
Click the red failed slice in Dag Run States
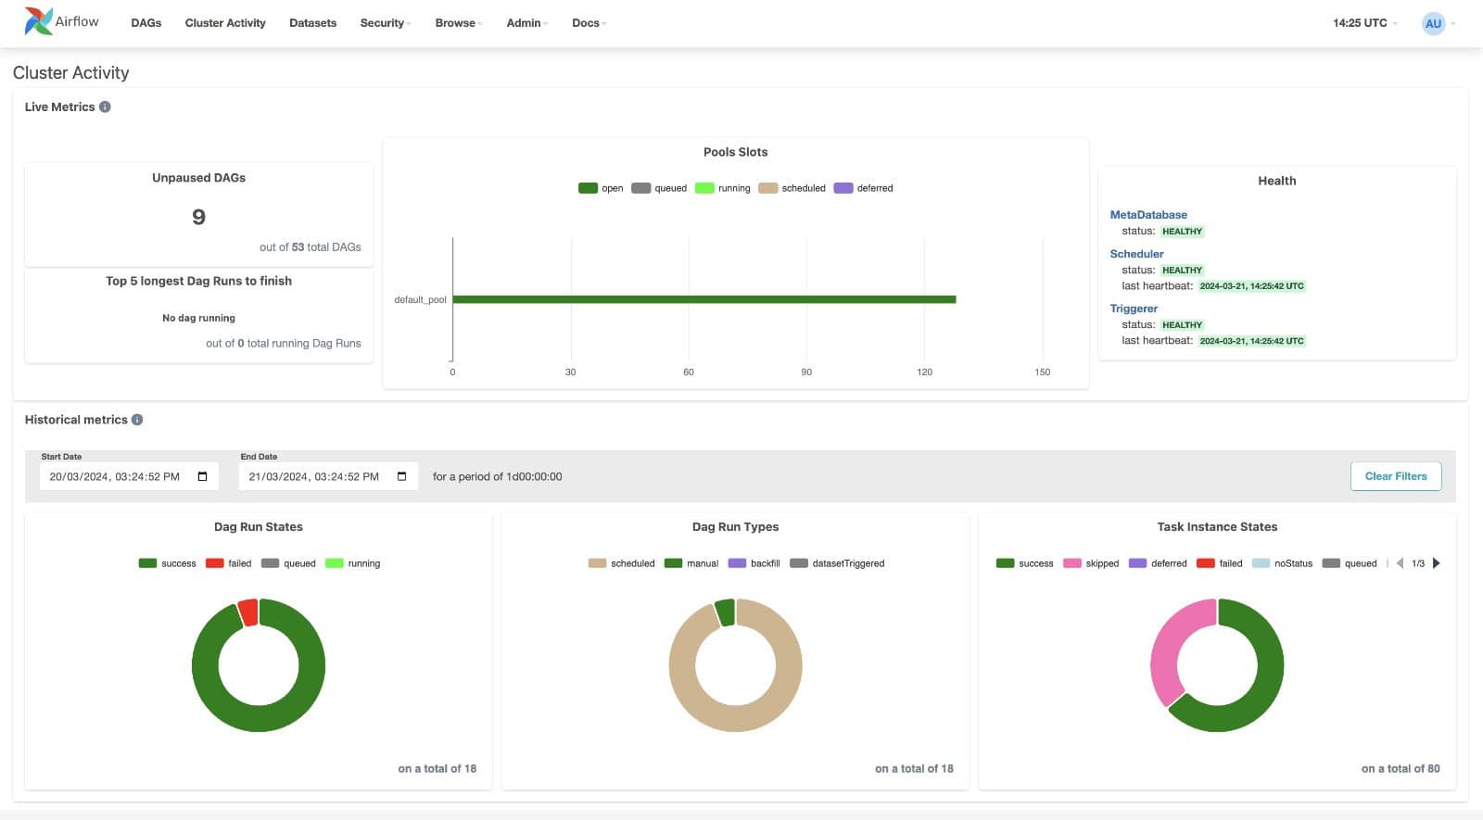coord(247,612)
